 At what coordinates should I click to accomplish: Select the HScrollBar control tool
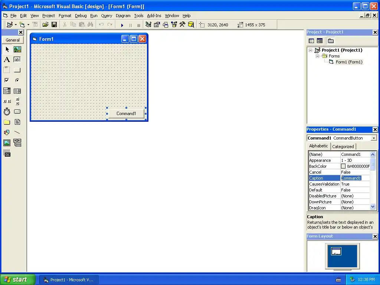[7, 101]
